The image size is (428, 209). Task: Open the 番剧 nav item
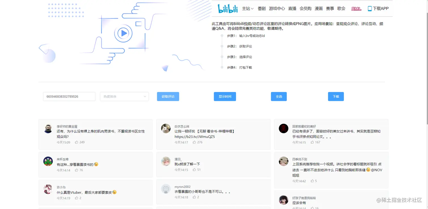coord(262,9)
